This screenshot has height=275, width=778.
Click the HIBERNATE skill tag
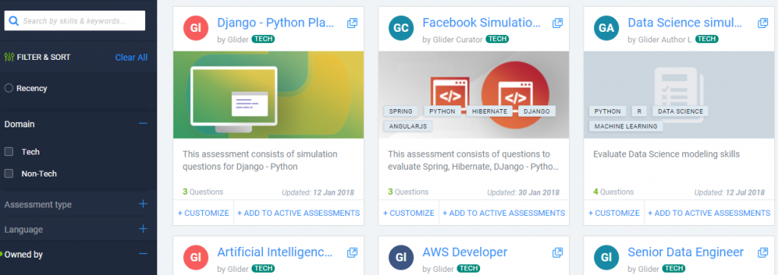[489, 111]
